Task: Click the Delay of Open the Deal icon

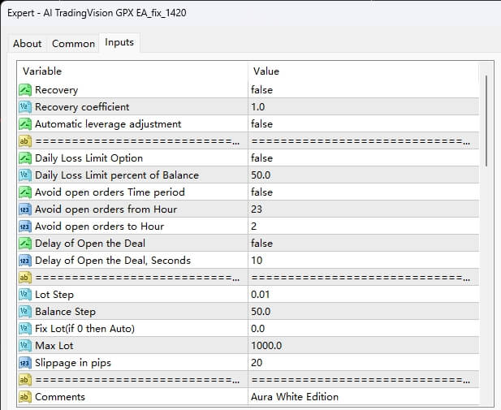Action: click(25, 244)
